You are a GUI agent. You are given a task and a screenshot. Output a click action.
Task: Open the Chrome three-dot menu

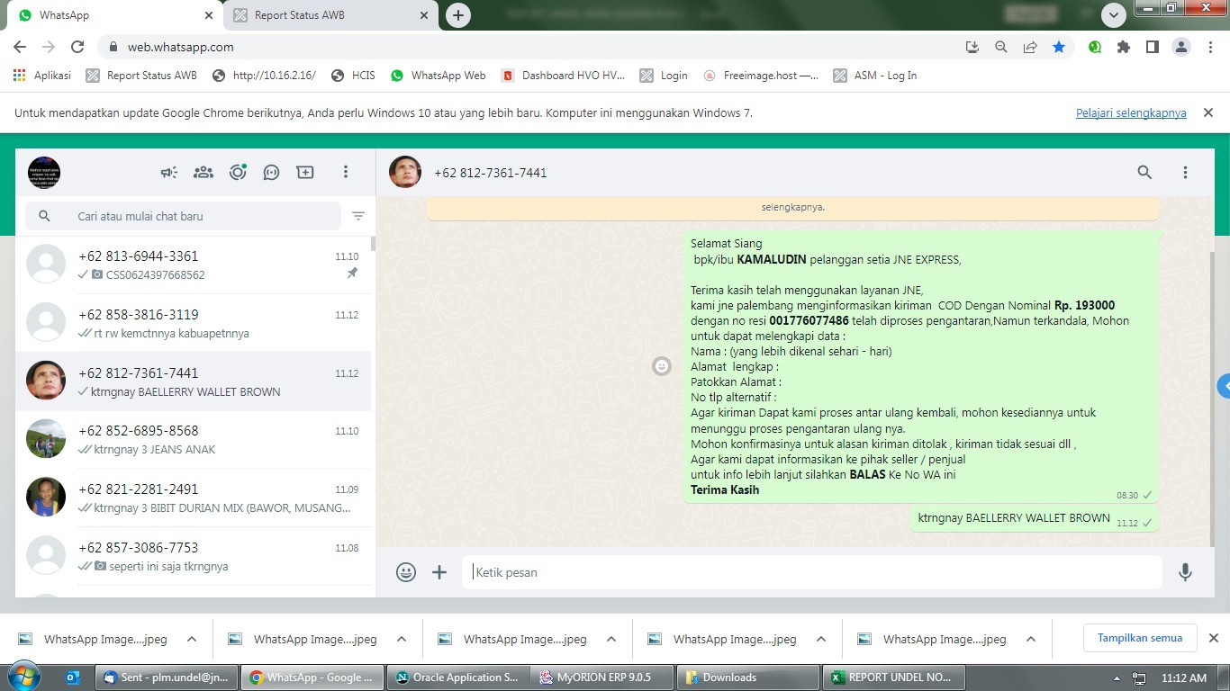pyautogui.click(x=1210, y=47)
